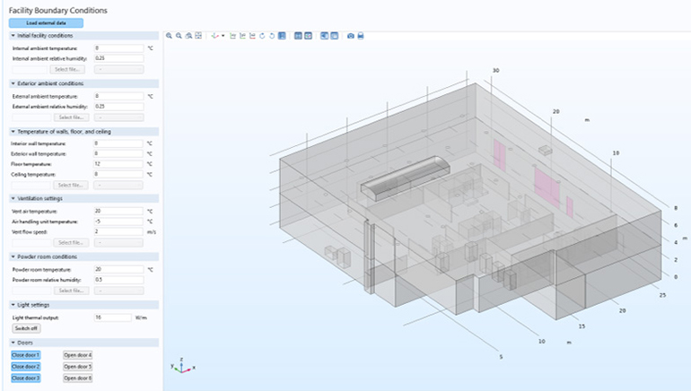Open the go-to-view dropdown arrow
This screenshot has height=391, width=691.
[x=223, y=36]
